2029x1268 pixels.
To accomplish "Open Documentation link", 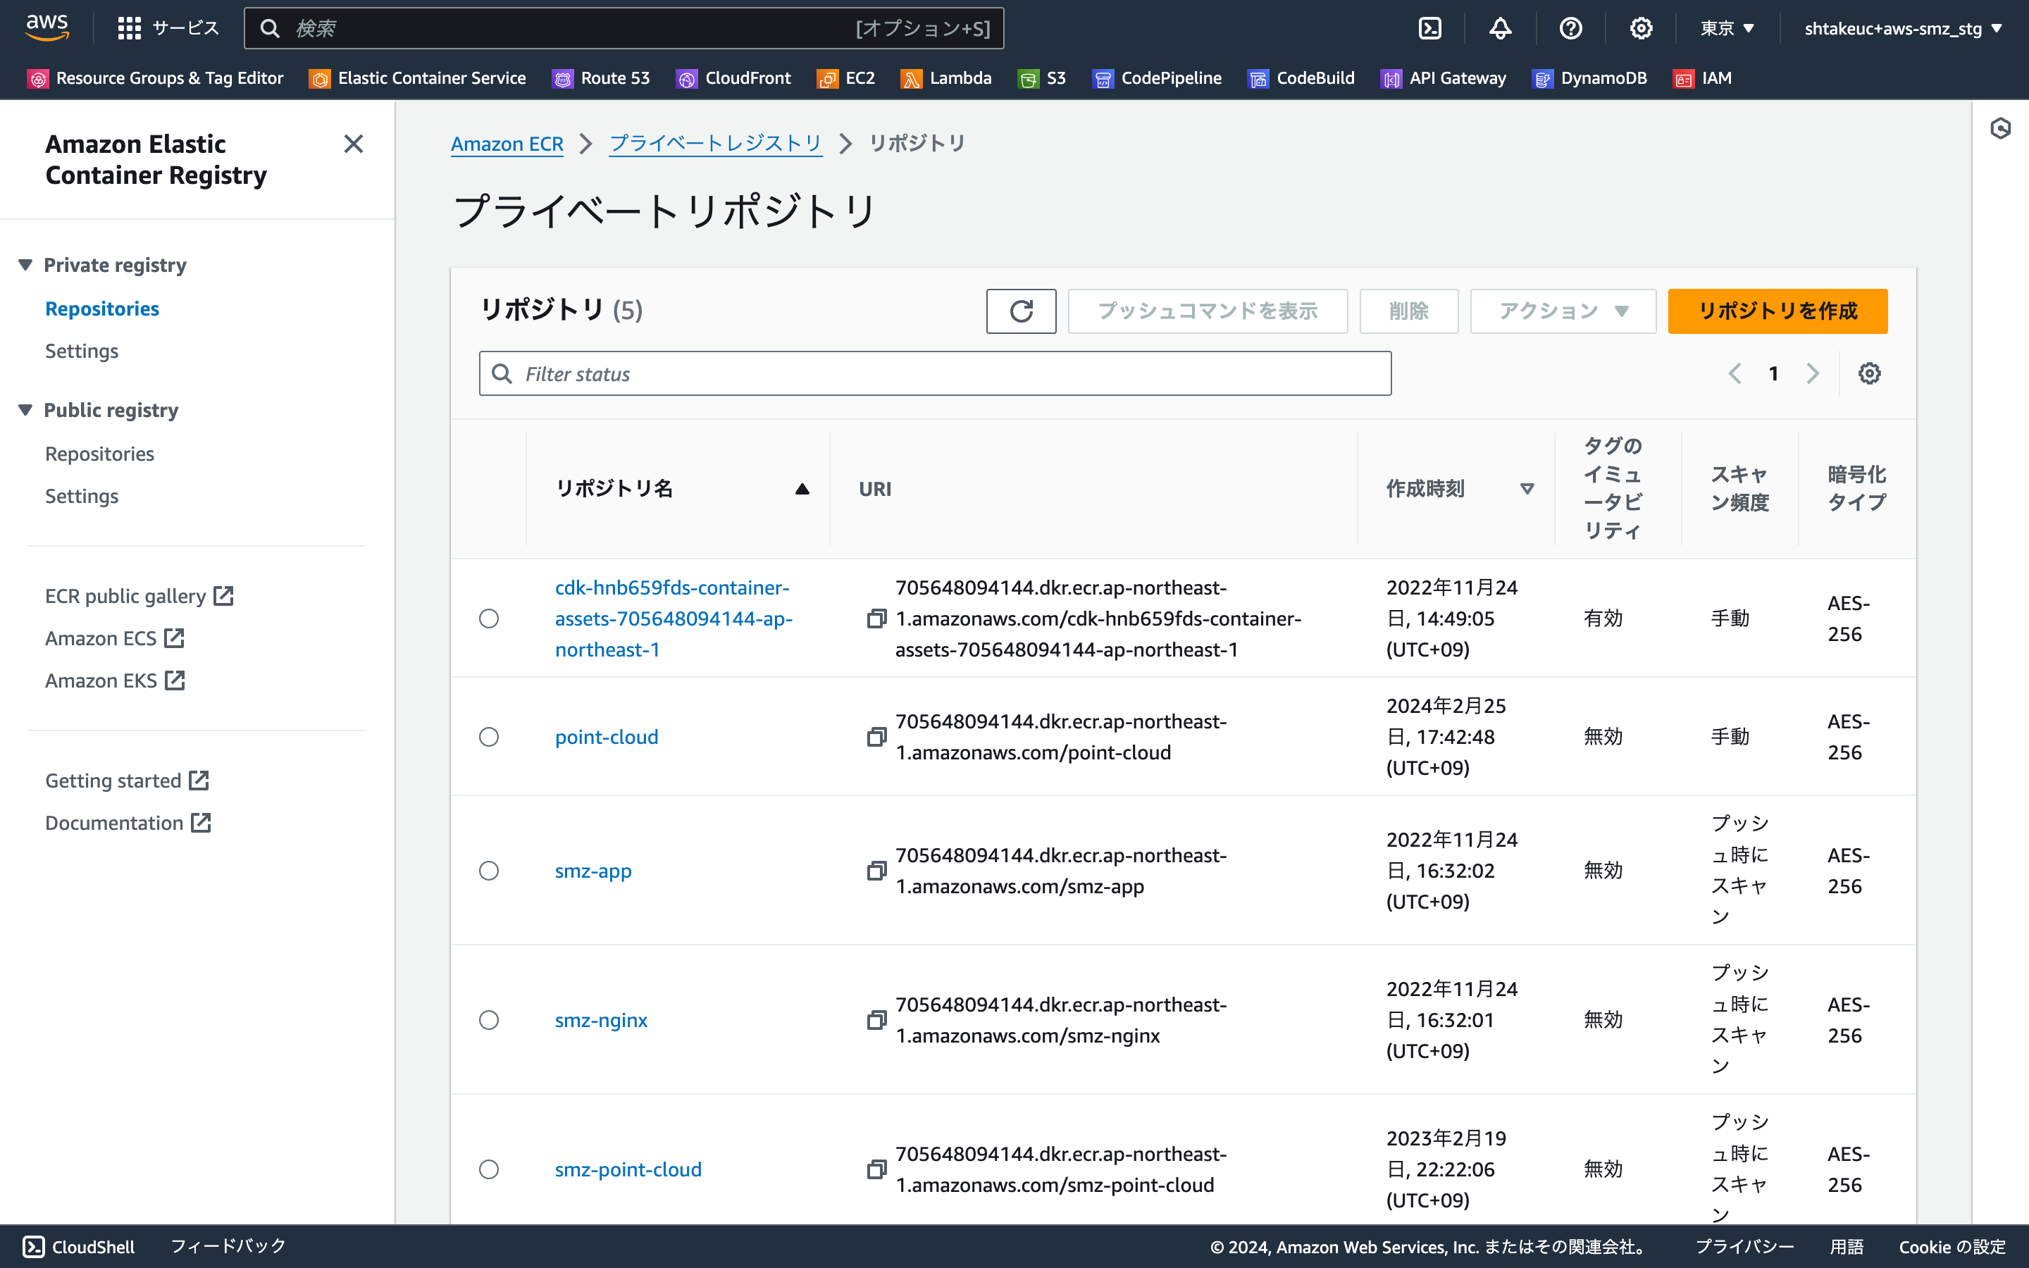I will coord(128,823).
